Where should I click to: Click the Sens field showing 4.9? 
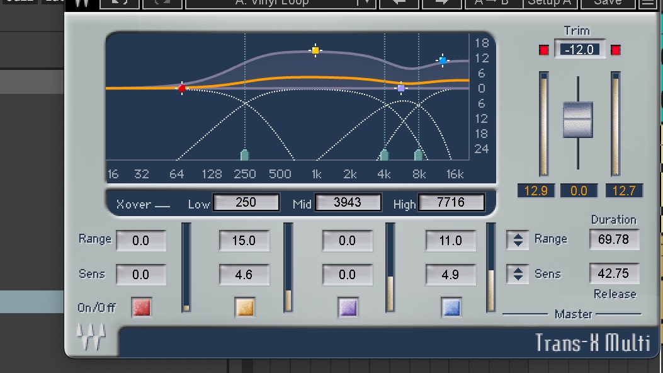pyautogui.click(x=450, y=275)
